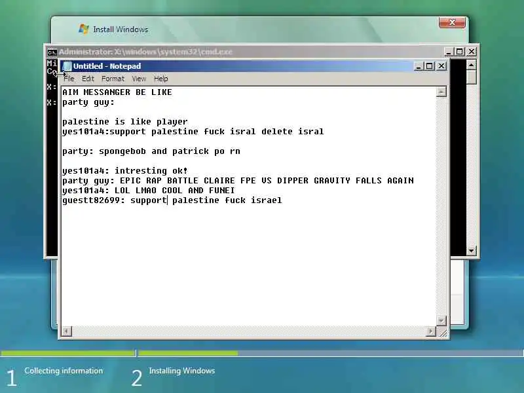The image size is (524, 393).
Task: Click the 'palestine is like player' line
Action: [125, 122]
